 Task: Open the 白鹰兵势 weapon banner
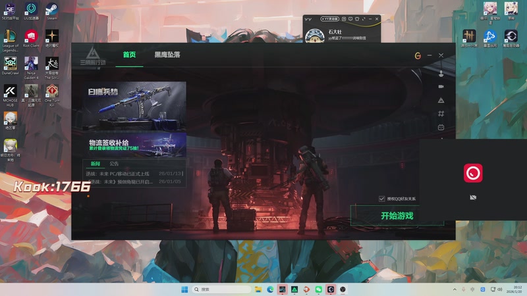click(134, 106)
